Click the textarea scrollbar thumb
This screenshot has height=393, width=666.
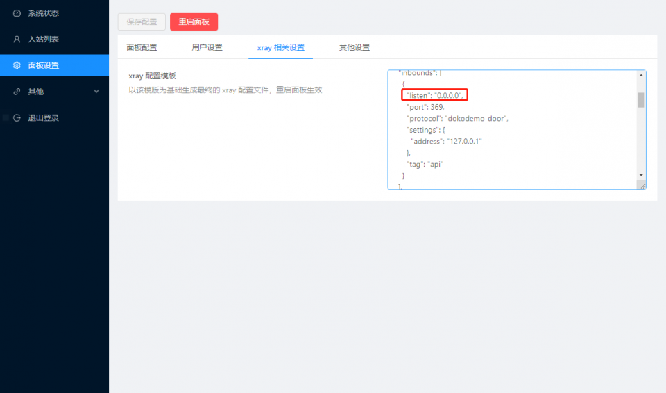click(x=641, y=100)
